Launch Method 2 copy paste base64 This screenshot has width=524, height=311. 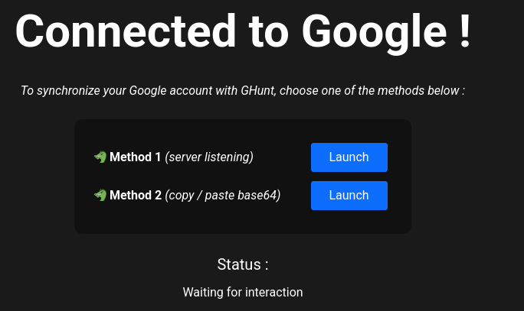(349, 196)
